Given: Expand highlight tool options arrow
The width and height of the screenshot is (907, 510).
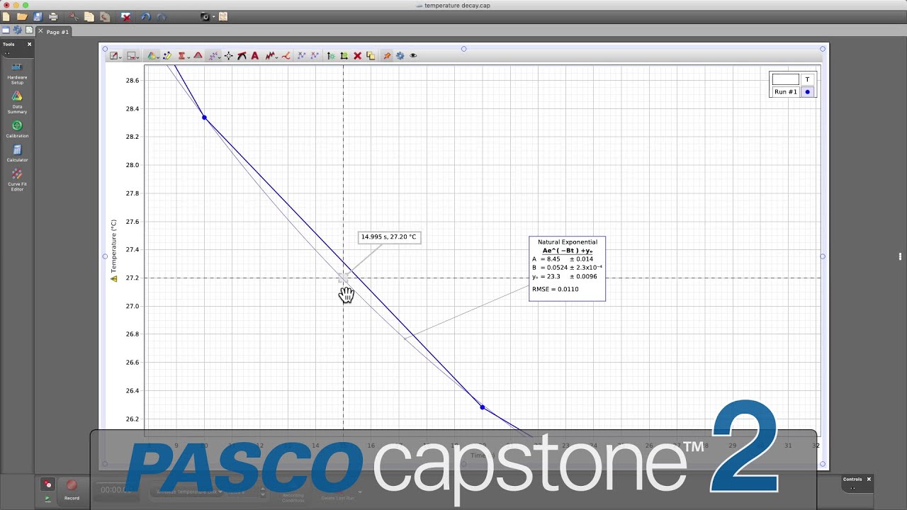Looking at the screenshot, I should click(137, 57).
